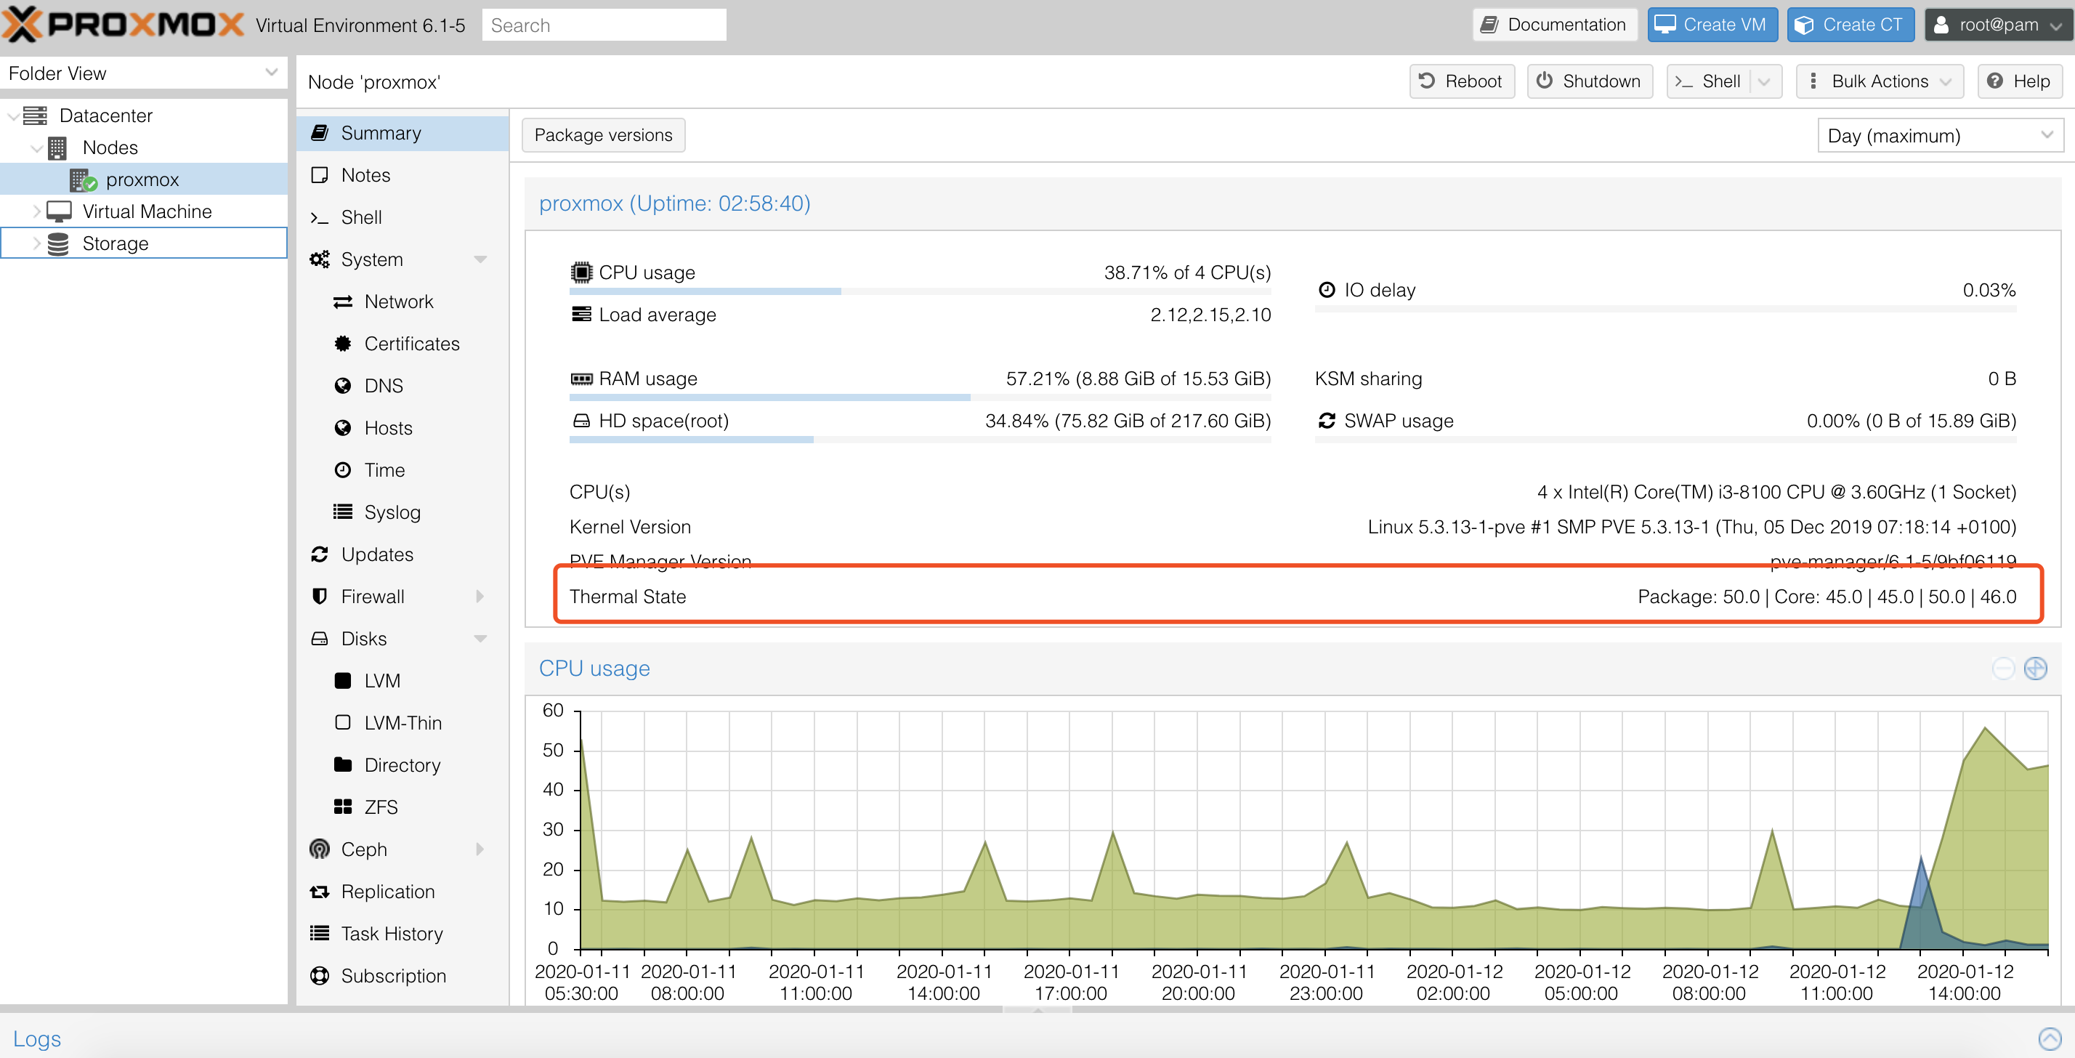Open the Ceph panel via its icon

[320, 849]
